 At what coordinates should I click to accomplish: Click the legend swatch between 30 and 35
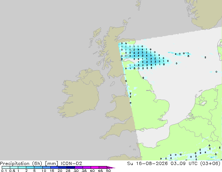click(x=78, y=167)
